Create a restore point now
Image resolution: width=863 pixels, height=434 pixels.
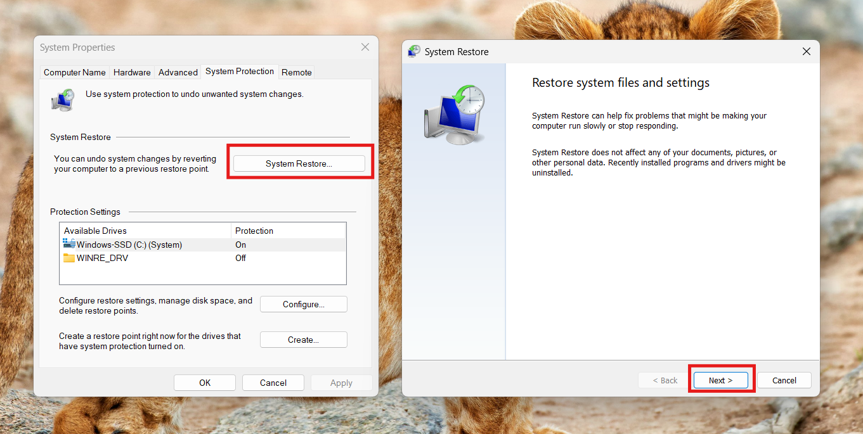303,339
